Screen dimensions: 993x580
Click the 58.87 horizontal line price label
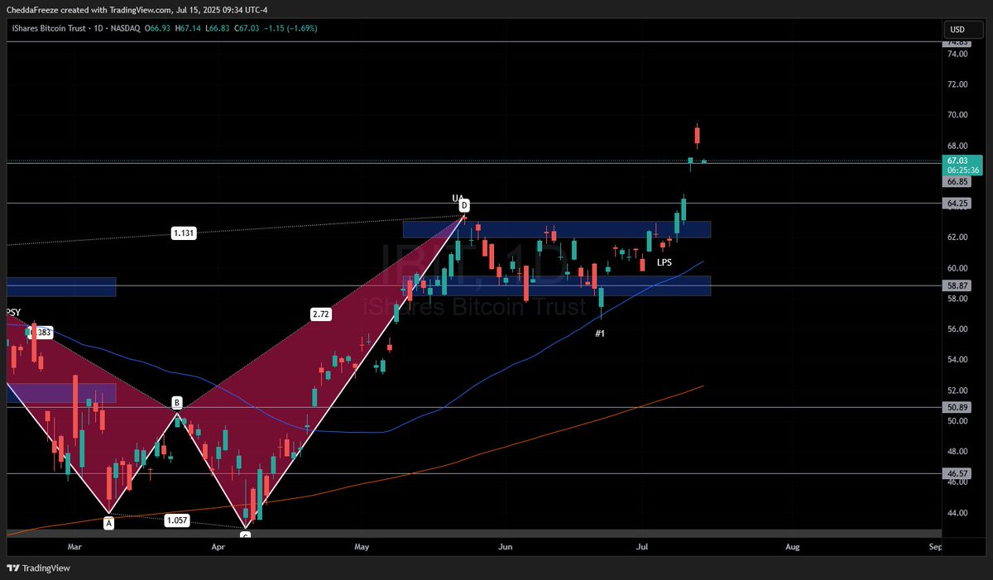click(957, 285)
